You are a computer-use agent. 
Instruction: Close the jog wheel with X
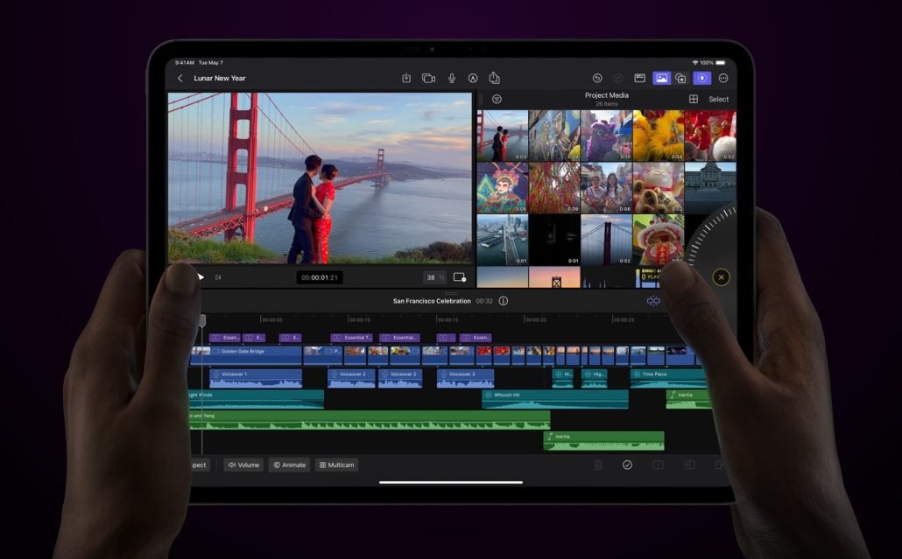[x=722, y=277]
